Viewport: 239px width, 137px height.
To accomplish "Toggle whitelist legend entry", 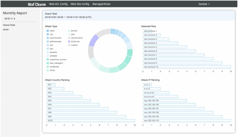I will 52,56.
